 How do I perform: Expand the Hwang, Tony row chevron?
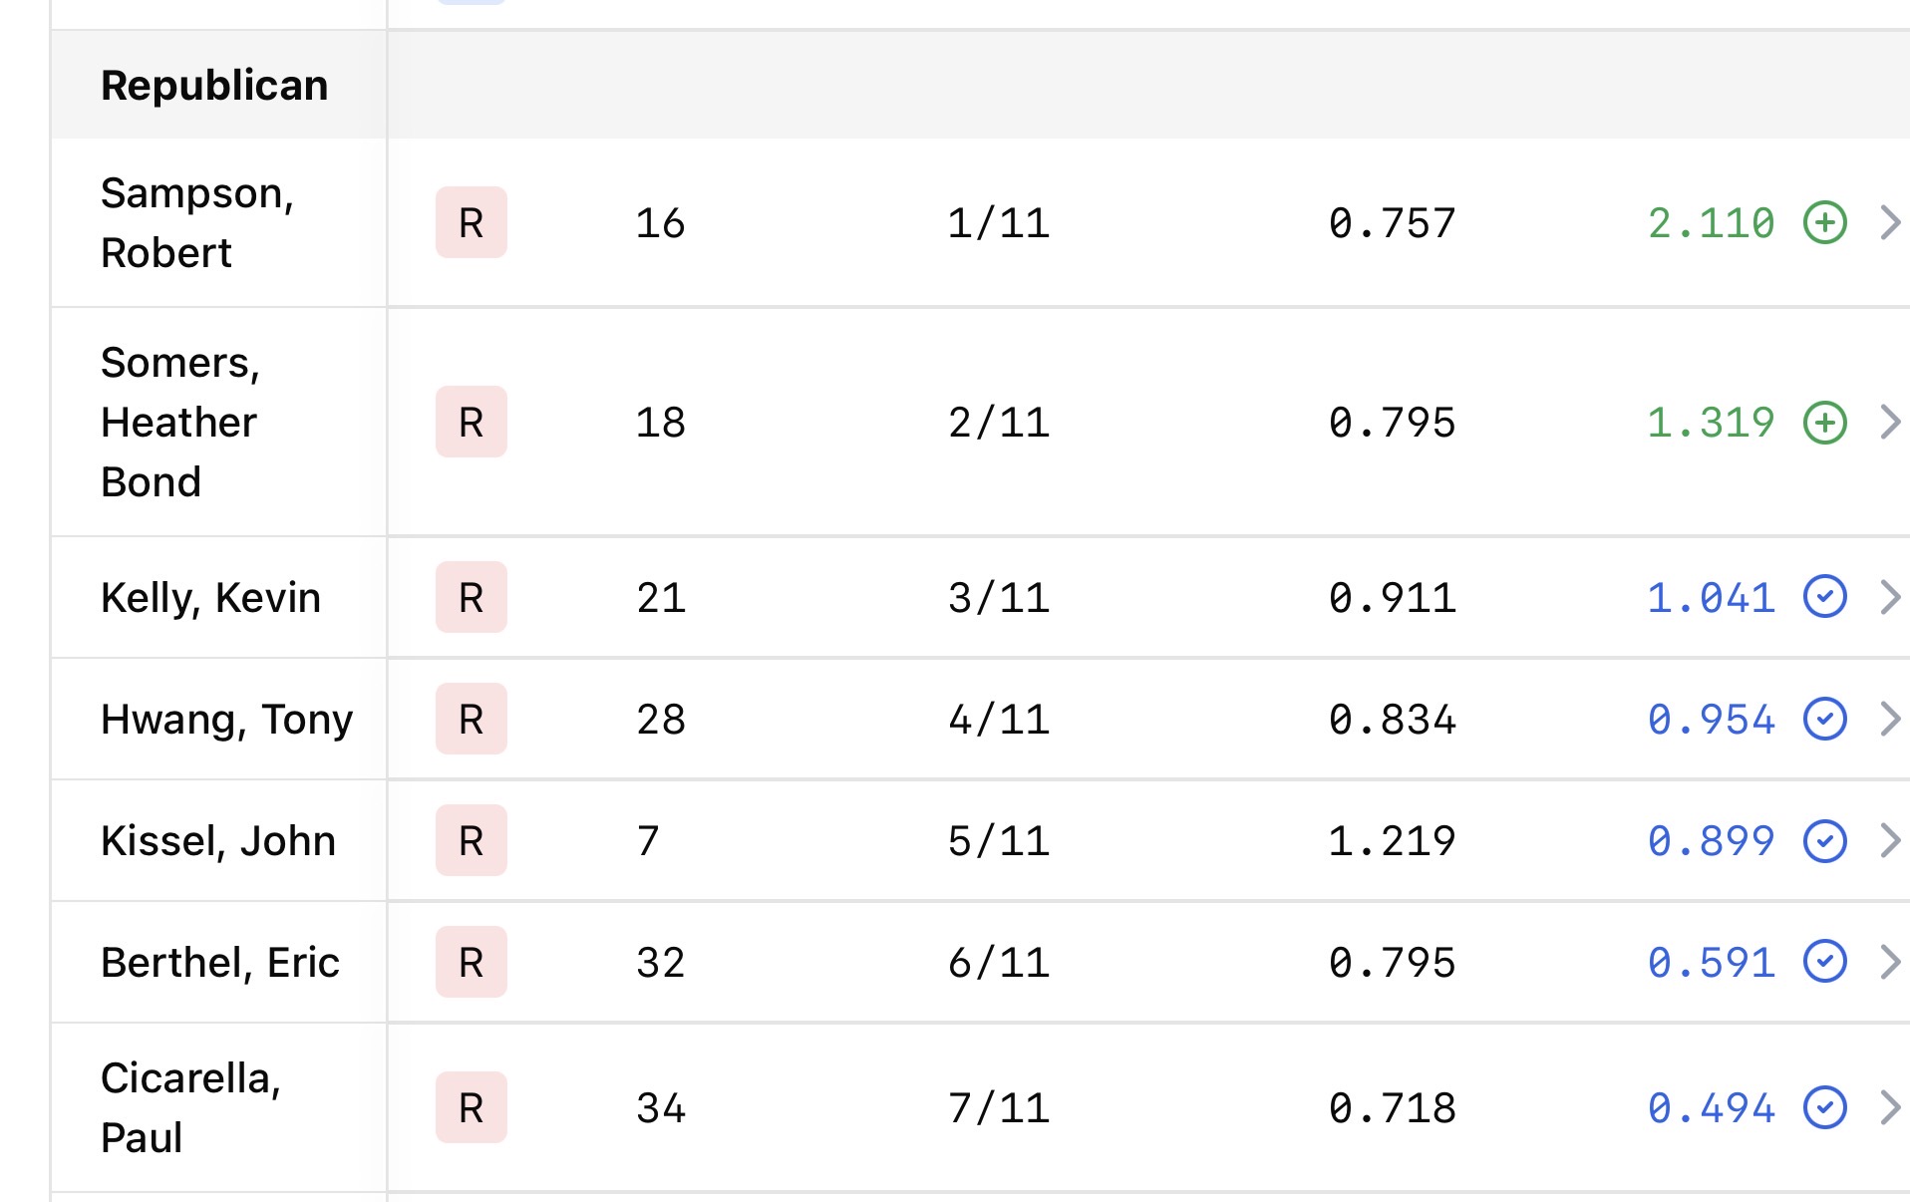pyautogui.click(x=1889, y=719)
